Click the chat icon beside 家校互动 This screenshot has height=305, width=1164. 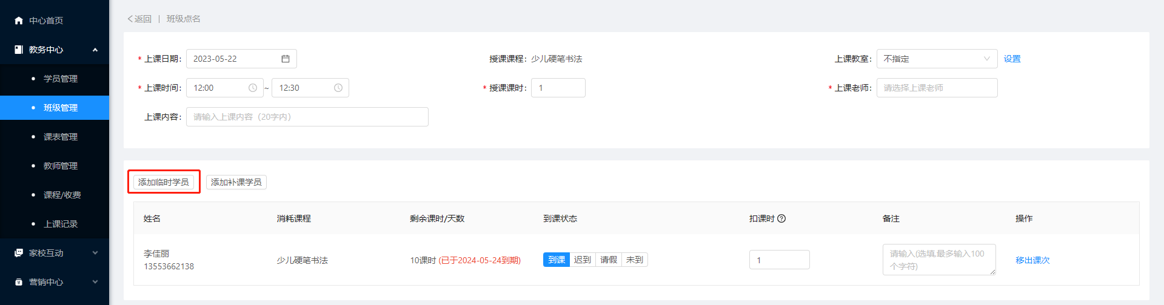19,253
